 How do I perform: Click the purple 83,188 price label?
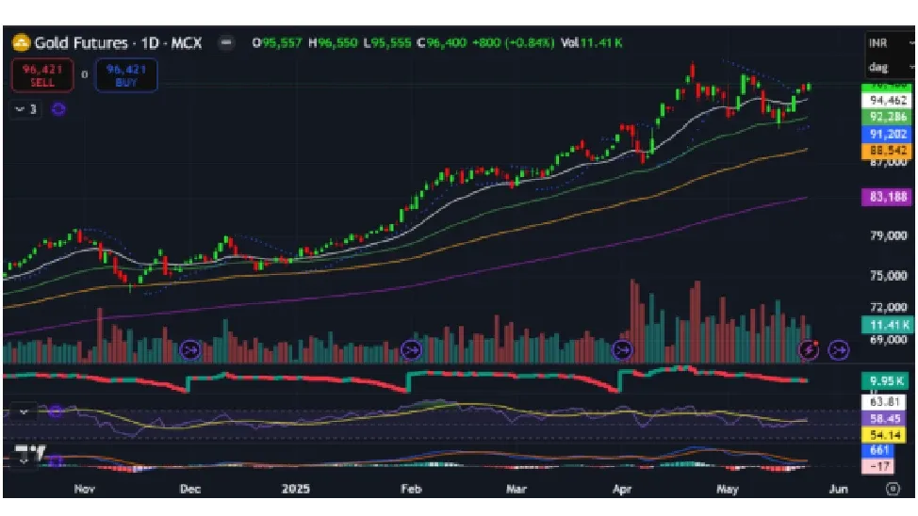[888, 198]
